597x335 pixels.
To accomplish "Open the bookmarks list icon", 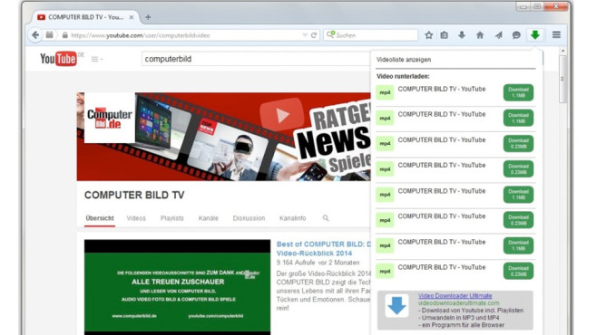I will (445, 35).
